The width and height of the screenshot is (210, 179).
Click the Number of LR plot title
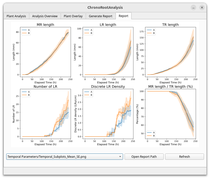pyautogui.click(x=45, y=87)
